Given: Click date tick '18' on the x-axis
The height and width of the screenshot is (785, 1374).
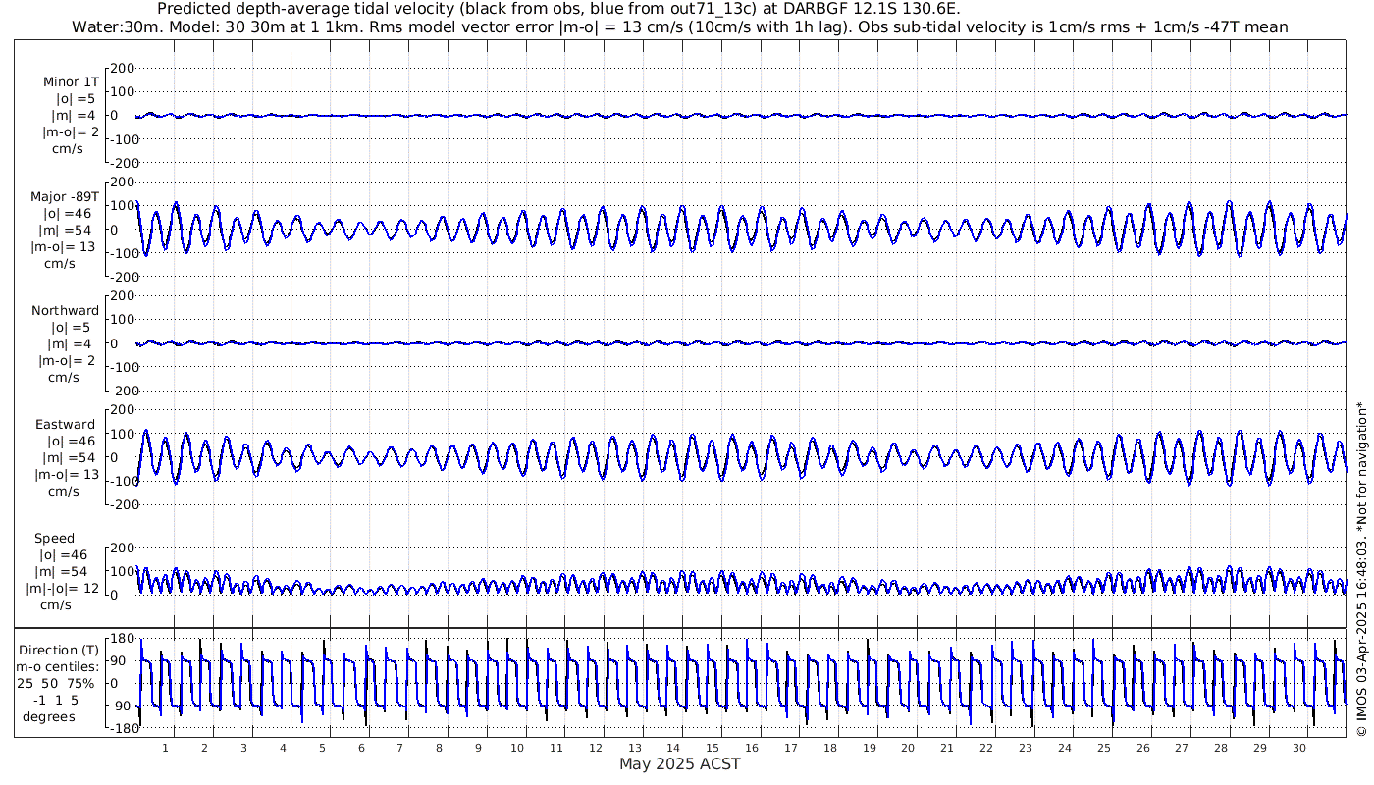Looking at the screenshot, I should 830,748.
